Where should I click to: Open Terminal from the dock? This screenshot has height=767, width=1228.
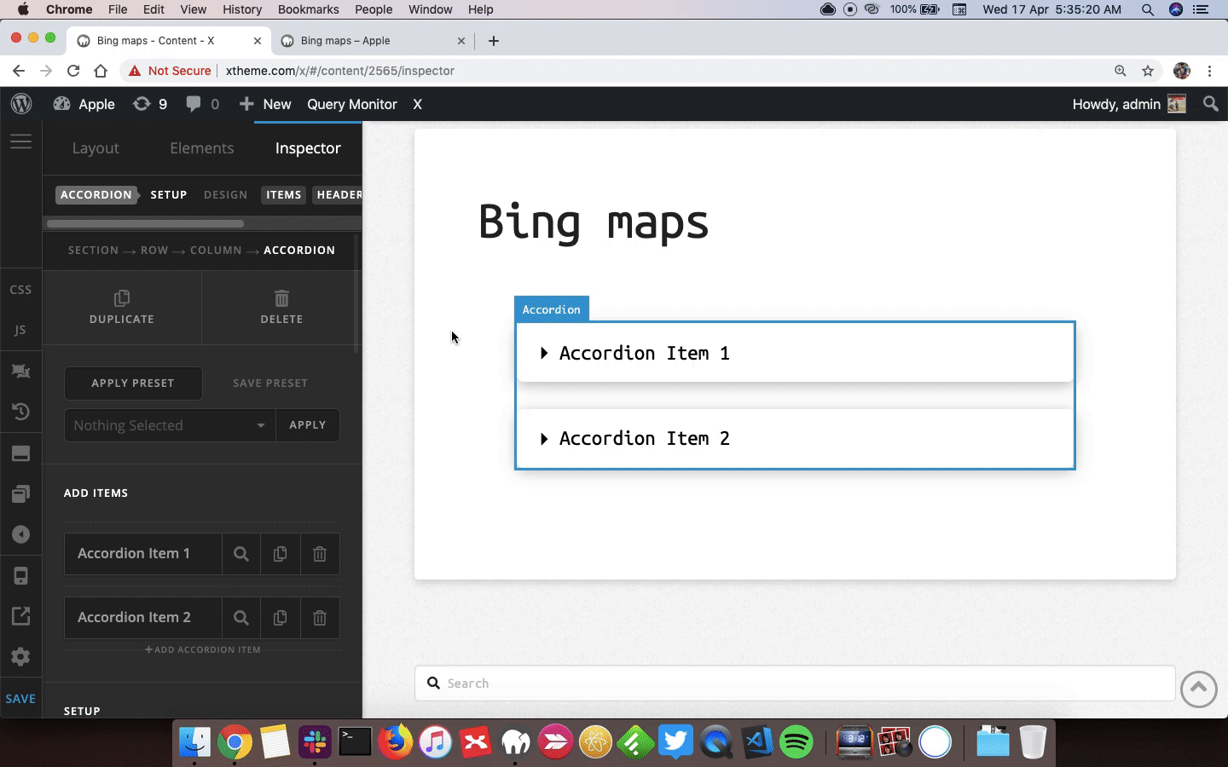[x=355, y=741]
